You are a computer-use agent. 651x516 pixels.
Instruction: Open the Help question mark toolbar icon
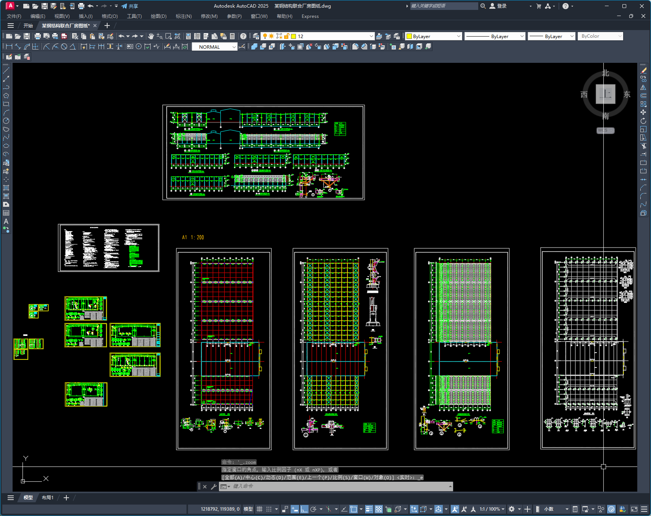point(243,36)
